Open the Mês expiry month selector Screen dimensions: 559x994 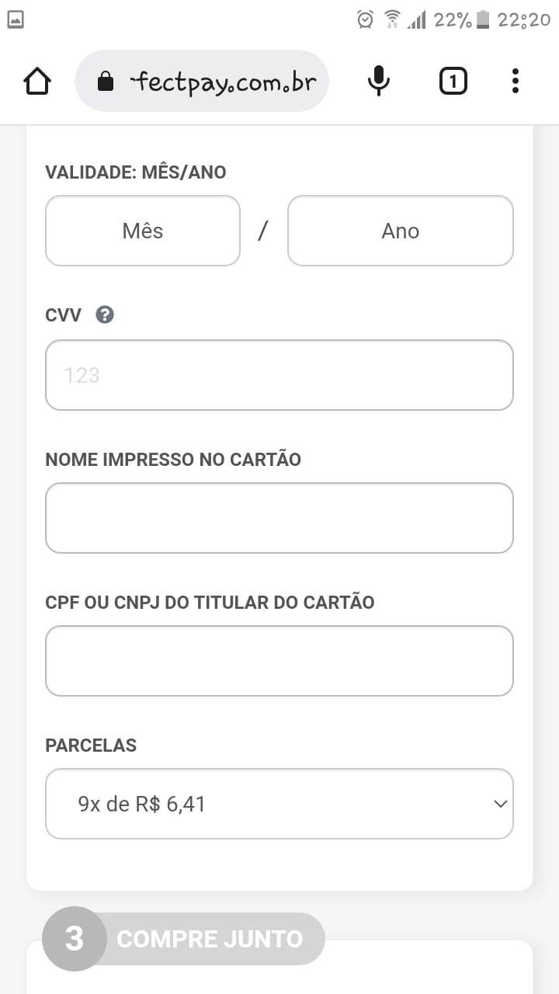pyautogui.click(x=143, y=231)
